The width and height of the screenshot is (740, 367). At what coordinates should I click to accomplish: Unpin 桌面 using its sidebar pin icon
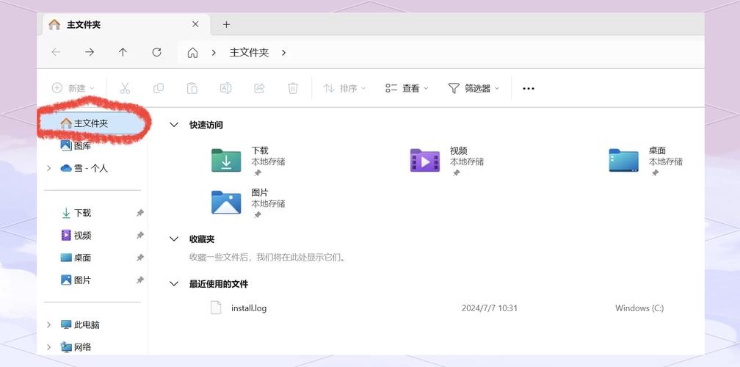139,258
